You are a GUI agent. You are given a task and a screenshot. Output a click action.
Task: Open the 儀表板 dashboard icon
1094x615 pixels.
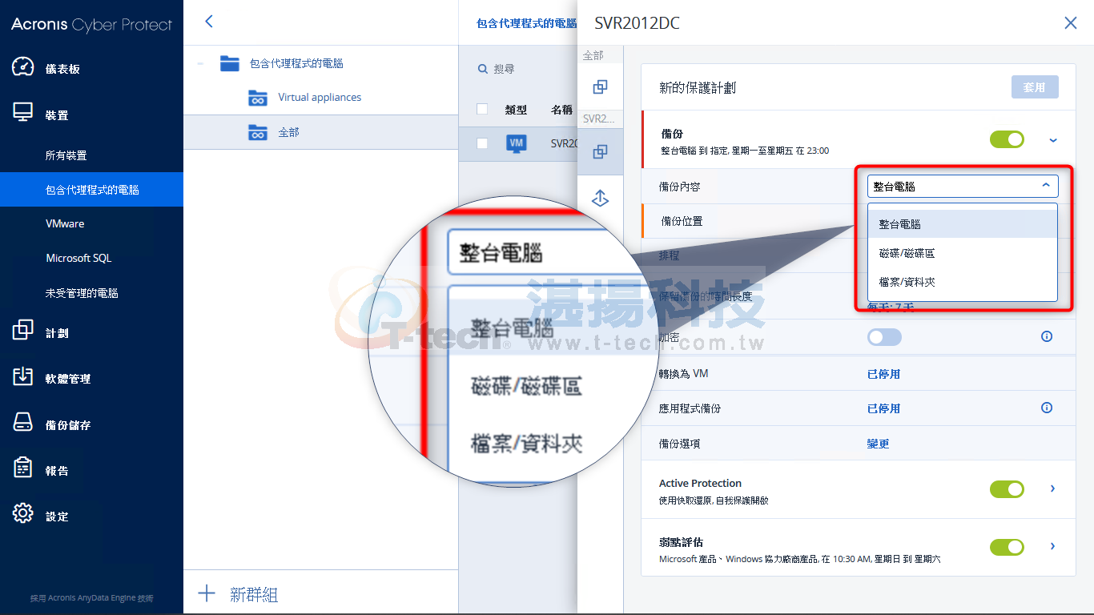coord(23,67)
